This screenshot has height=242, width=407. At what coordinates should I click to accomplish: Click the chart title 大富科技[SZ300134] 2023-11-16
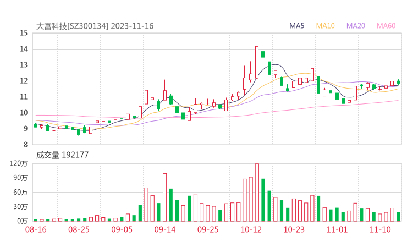95,26
